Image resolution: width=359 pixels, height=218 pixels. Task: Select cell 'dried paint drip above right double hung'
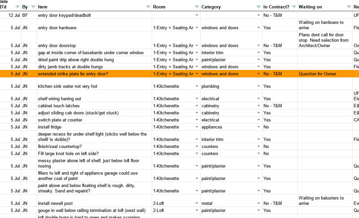(94, 60)
